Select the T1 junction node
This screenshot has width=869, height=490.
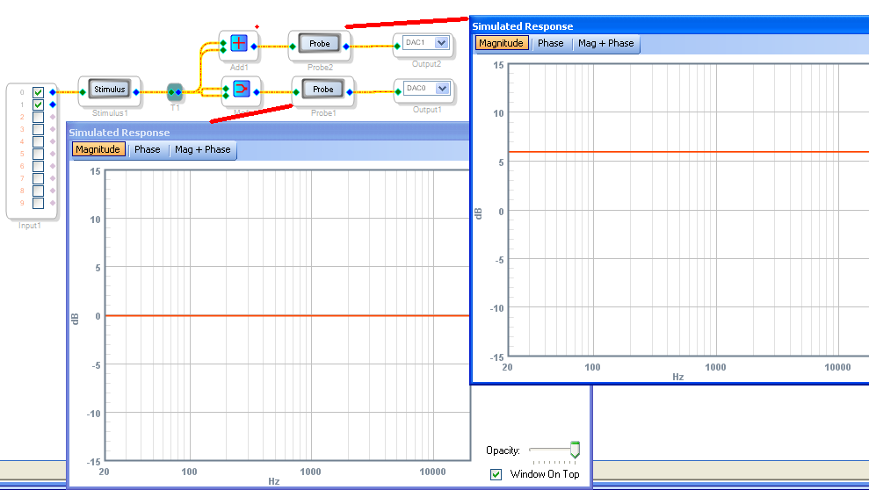tap(174, 91)
